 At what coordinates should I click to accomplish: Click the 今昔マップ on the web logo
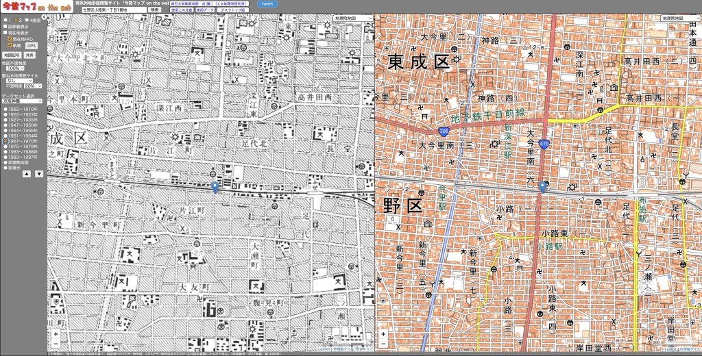pos(36,6)
